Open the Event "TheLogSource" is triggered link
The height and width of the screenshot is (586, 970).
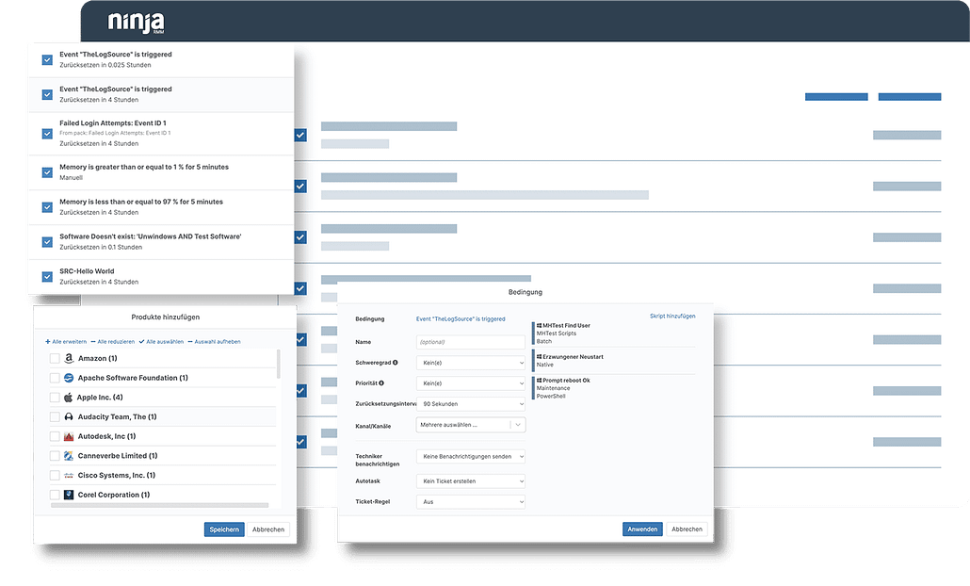(461, 319)
